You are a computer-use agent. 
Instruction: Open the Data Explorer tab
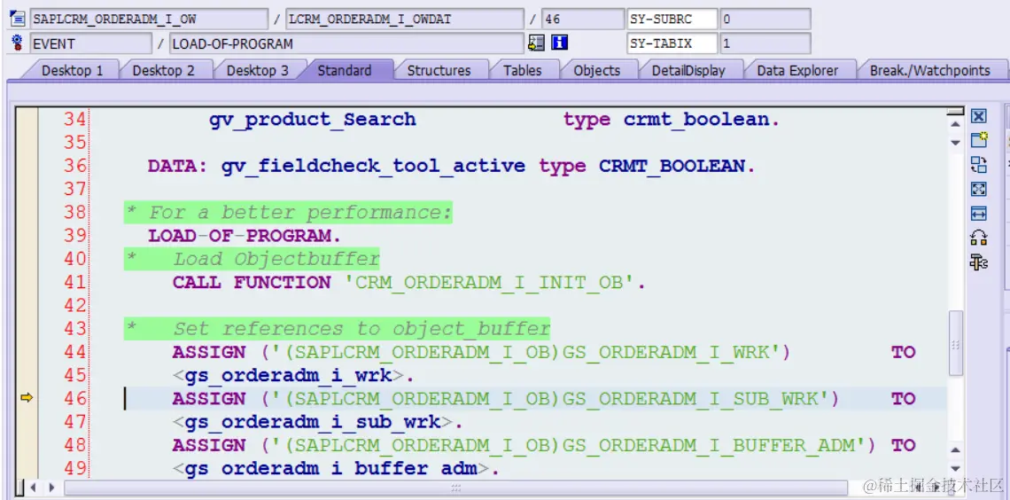[x=797, y=70]
